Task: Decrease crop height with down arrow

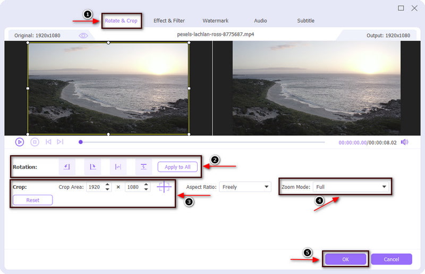Action: [x=146, y=189]
